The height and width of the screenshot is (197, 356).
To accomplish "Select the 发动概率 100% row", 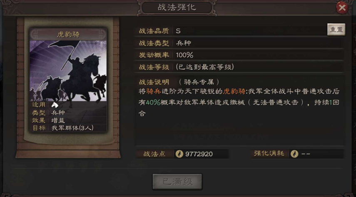I will [239, 55].
